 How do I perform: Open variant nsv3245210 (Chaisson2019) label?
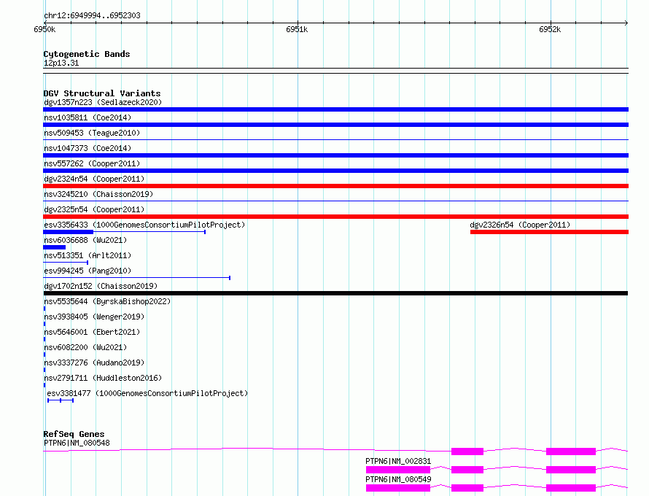(x=98, y=194)
